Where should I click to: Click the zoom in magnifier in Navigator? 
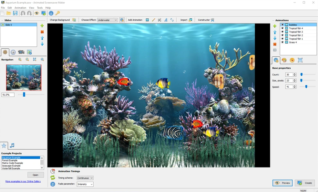20,59
